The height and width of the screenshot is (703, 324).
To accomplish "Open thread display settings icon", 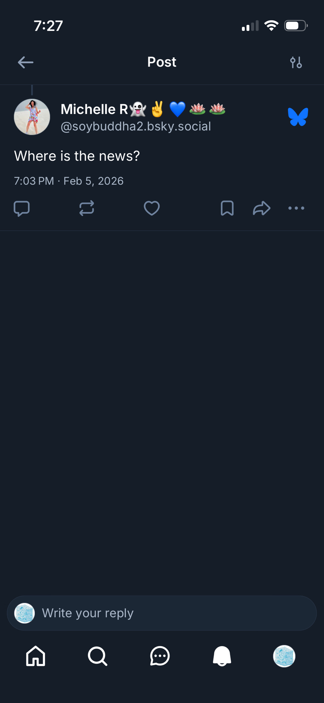I will point(296,63).
